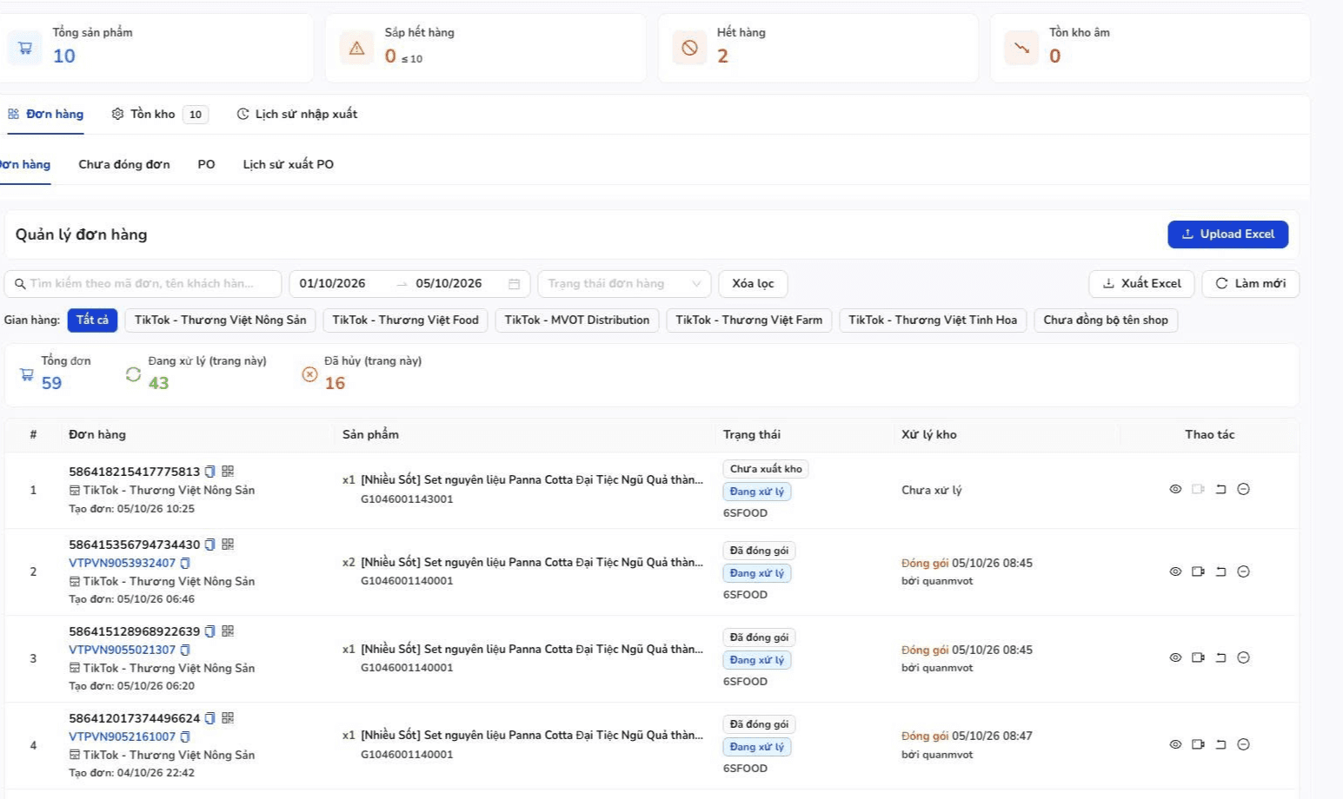Open the calendar date picker icon
This screenshot has height=799, width=1343.
514,284
